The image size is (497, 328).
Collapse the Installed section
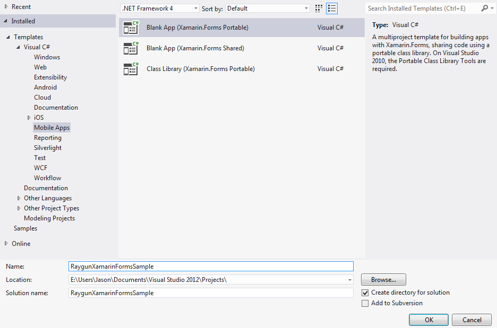click(5, 21)
